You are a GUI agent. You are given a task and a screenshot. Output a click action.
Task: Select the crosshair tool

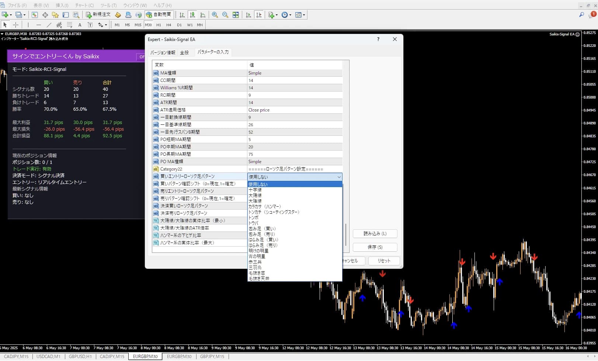coord(16,25)
